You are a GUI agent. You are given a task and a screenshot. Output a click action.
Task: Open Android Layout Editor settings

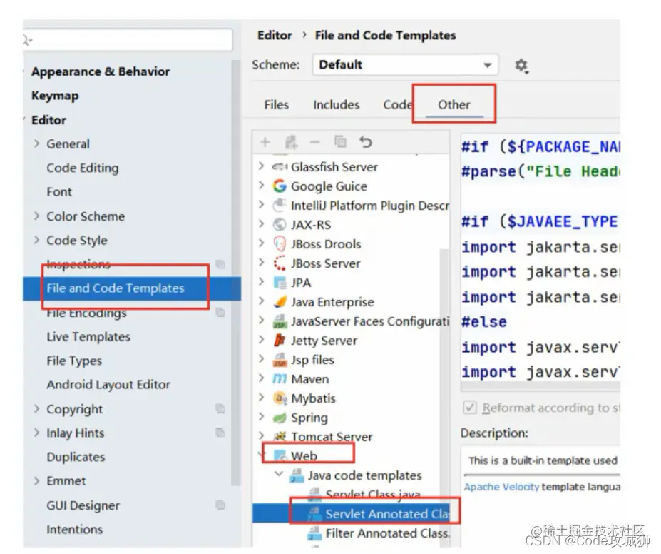coord(108,384)
